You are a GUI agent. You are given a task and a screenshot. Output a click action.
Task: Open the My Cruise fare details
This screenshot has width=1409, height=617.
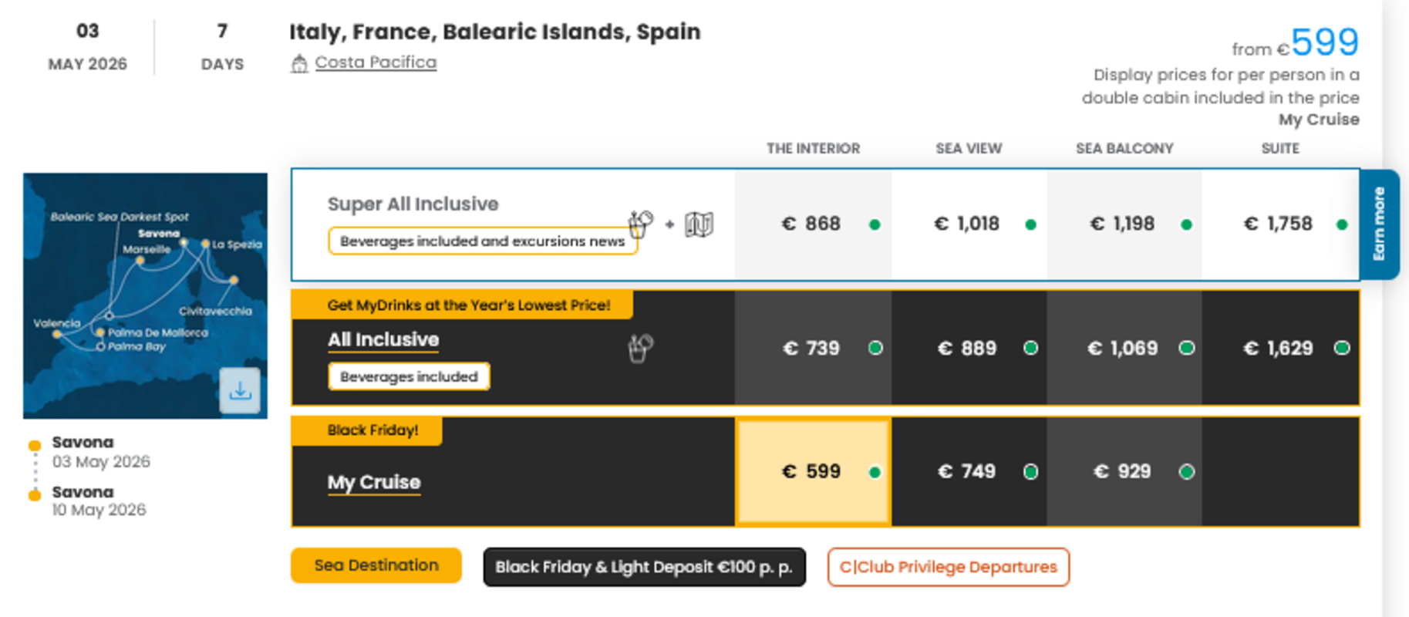(374, 482)
